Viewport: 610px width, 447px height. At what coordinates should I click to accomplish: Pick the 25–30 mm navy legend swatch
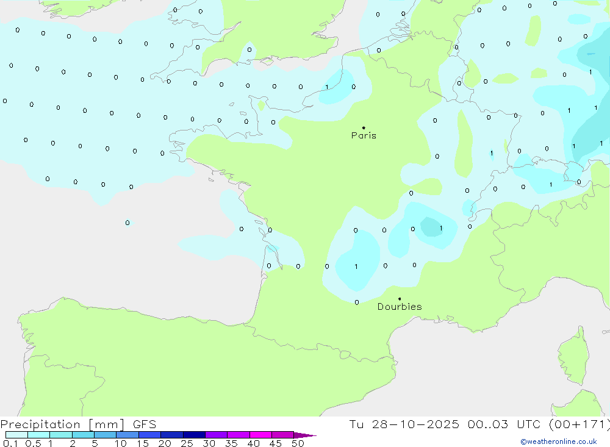pos(194,435)
